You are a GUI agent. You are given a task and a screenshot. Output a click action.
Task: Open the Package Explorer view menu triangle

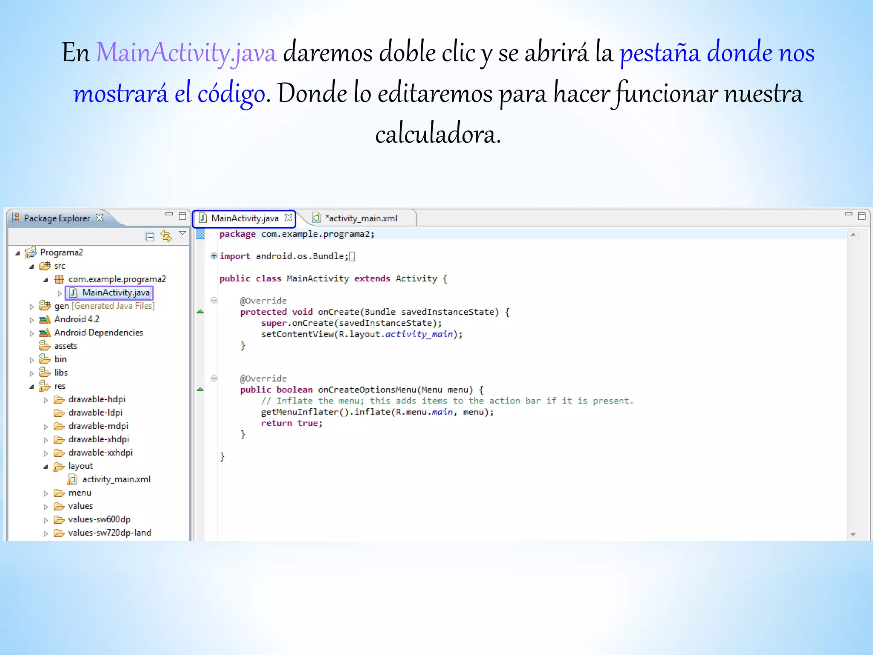182,233
